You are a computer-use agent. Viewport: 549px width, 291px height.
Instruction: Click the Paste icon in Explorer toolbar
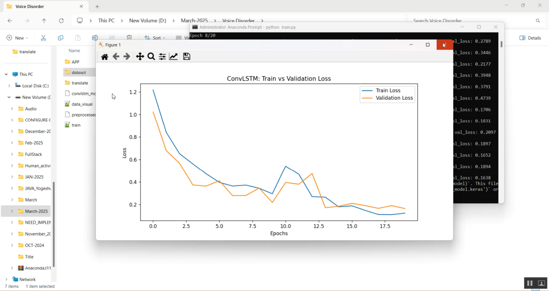78,38
